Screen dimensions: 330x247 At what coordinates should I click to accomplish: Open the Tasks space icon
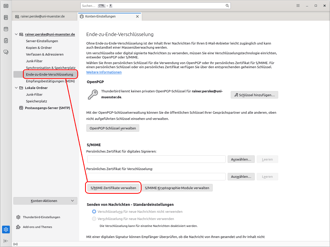[6, 41]
